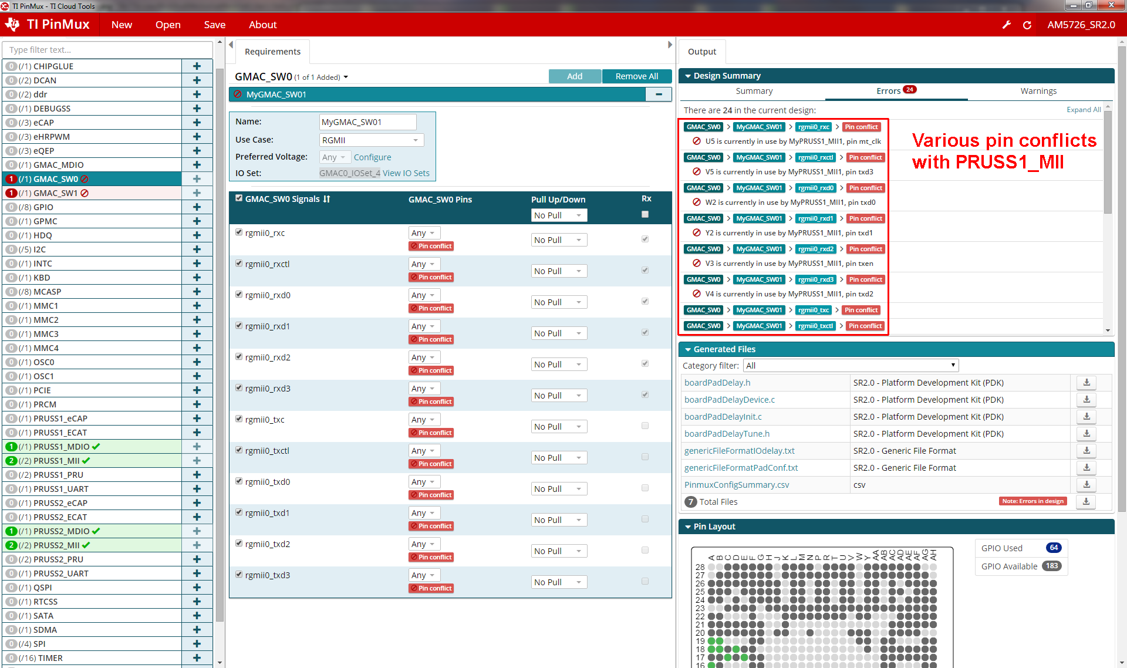1127x668 pixels.
Task: Uncheck the rgmii0_rxctl signal checkbox
Action: coord(239,264)
